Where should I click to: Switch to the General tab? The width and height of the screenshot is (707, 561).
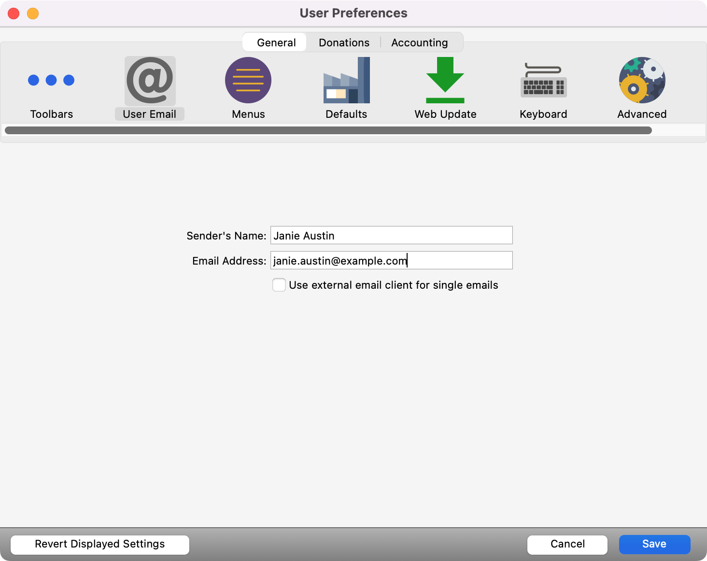pyautogui.click(x=276, y=42)
